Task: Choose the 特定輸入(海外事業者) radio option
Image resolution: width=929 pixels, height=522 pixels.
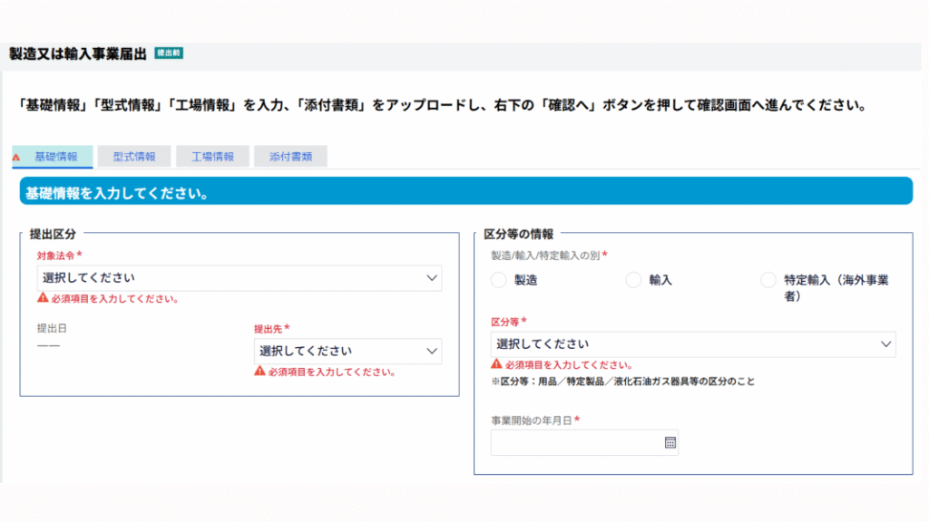Action: point(768,280)
